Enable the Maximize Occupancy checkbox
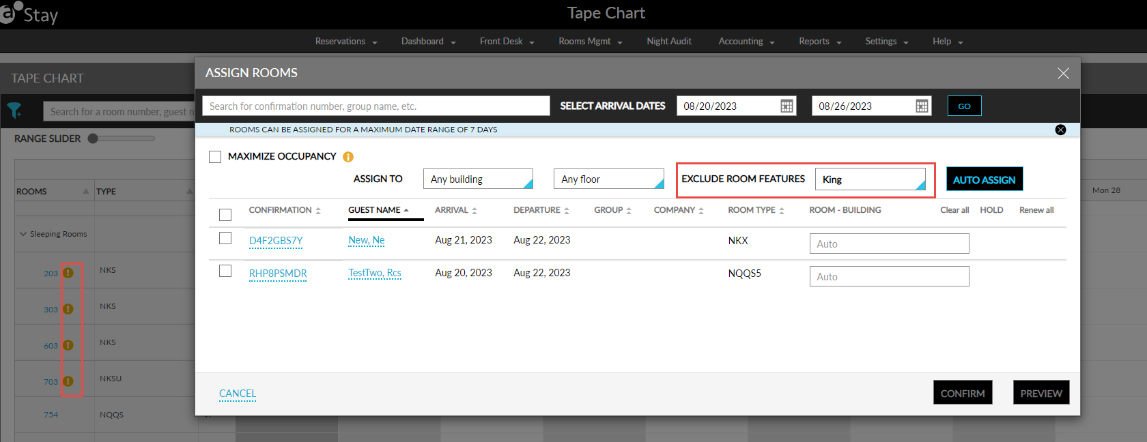Viewport: 1147px width, 442px height. [215, 157]
